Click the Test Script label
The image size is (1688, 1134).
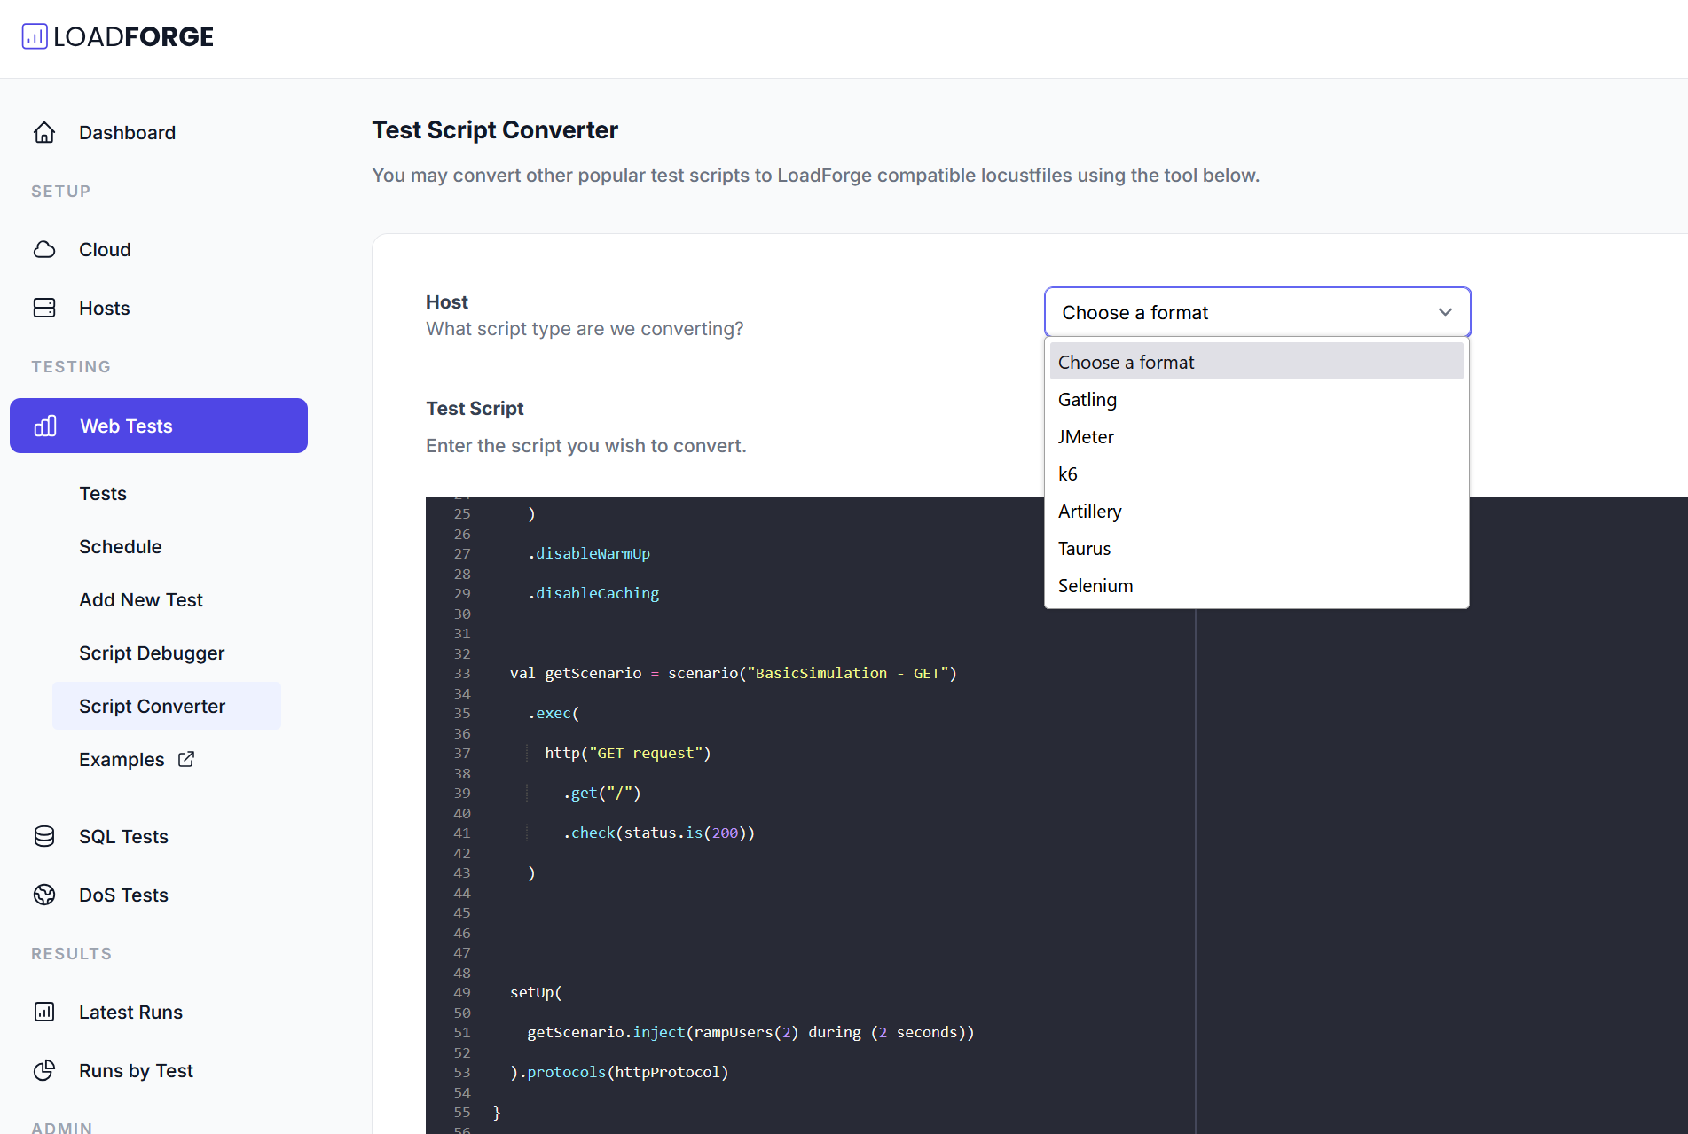point(475,408)
